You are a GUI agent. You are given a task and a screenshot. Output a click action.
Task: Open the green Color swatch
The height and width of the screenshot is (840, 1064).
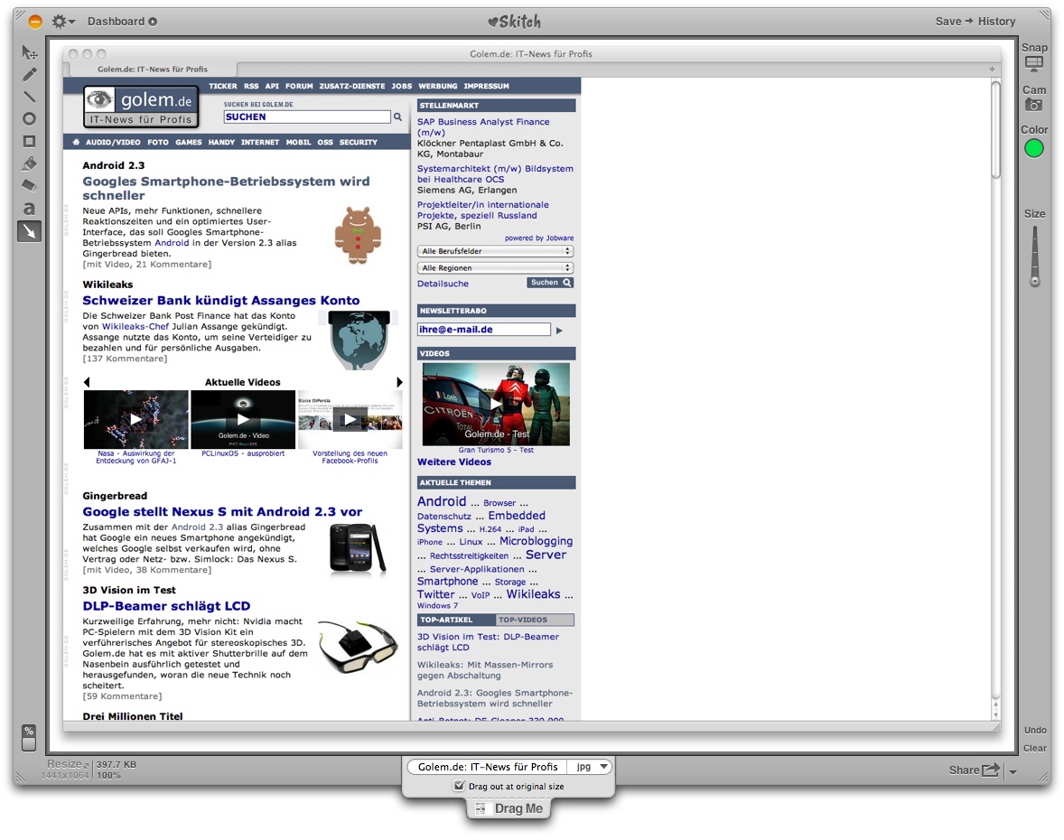pyautogui.click(x=1034, y=148)
